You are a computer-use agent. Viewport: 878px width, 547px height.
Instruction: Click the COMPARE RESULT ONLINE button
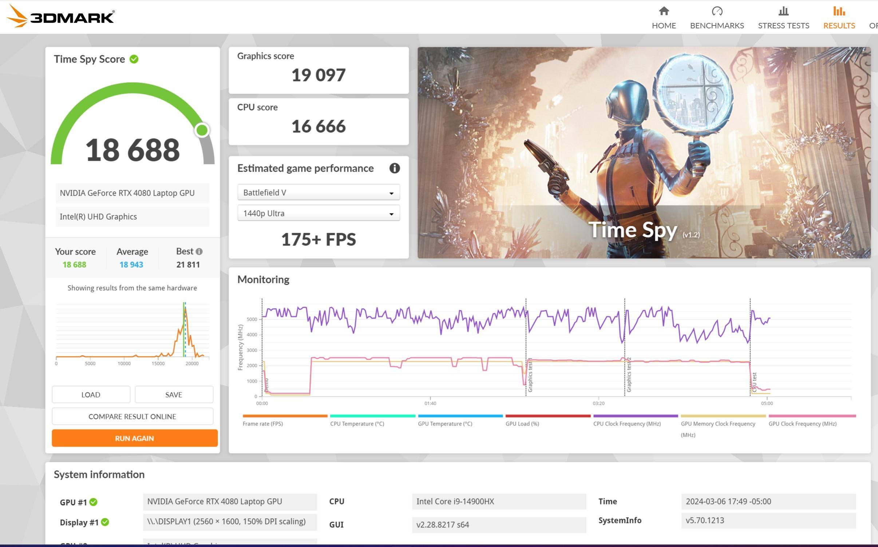132,416
